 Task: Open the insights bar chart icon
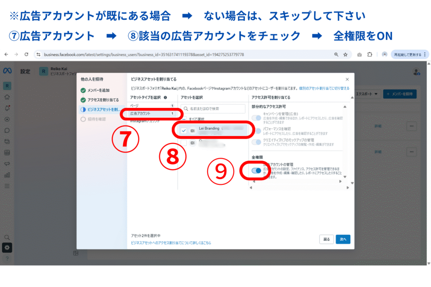[x=7, y=174]
